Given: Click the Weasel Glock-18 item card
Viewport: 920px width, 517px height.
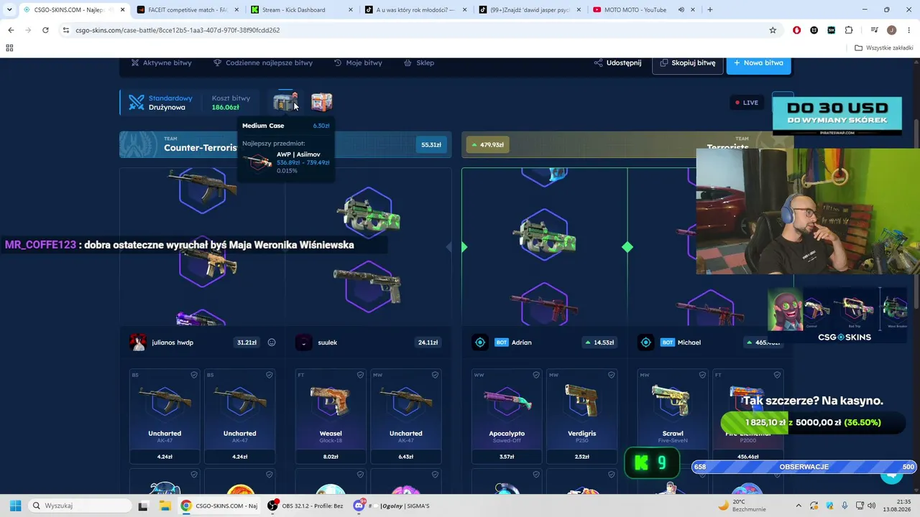Looking at the screenshot, I should [331, 416].
